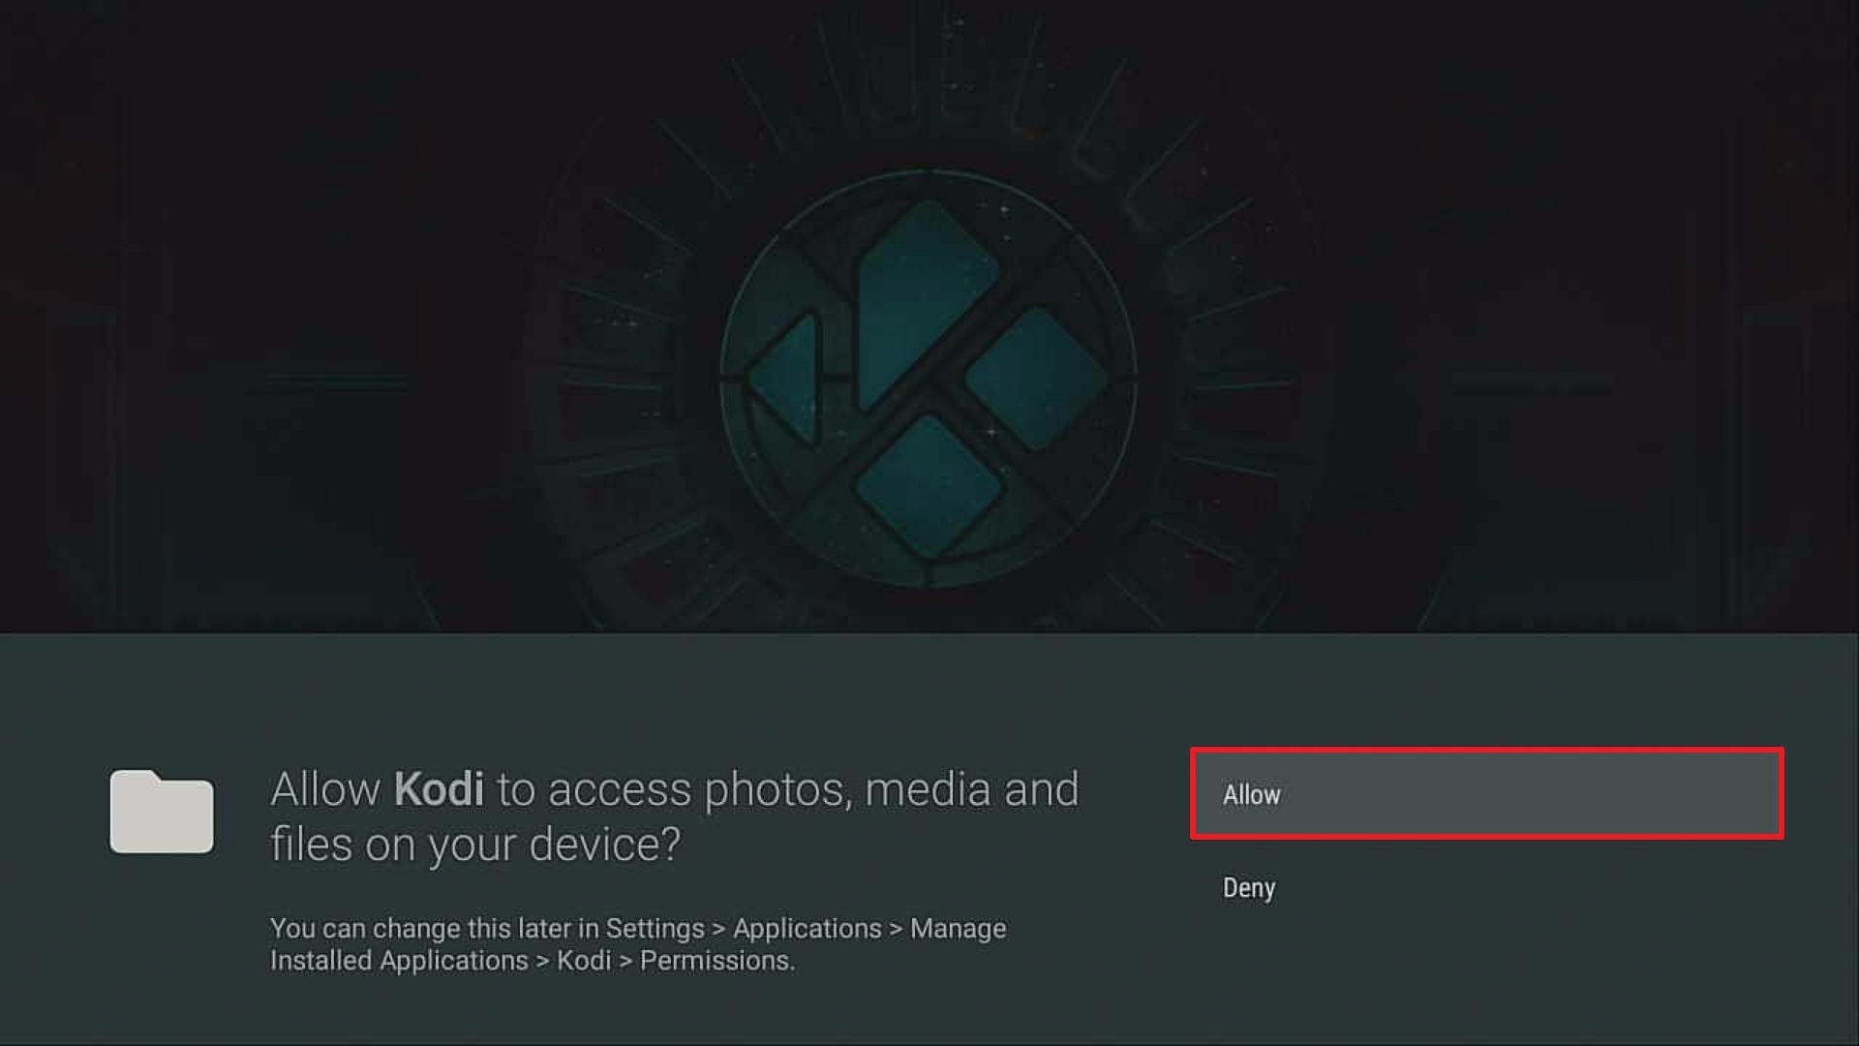Viewport: 1859px width, 1046px height.
Task: Click the word Applications in the hint path
Action: [x=808, y=928]
